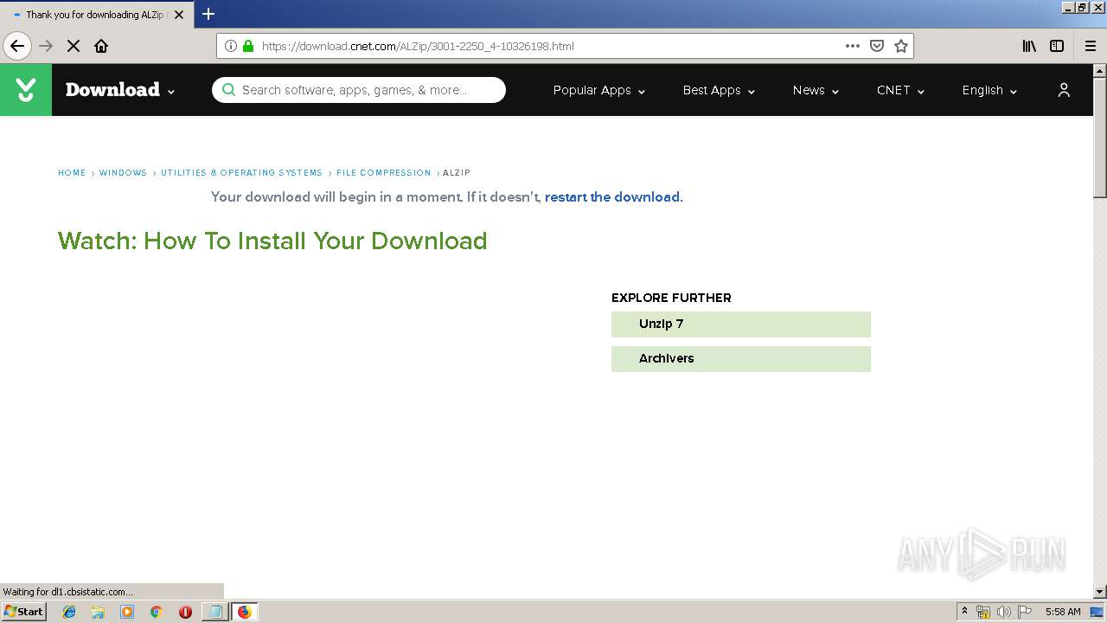Screen dimensions: 1107x623
Task: Bookmark this page with the star icon
Action: 901,46
